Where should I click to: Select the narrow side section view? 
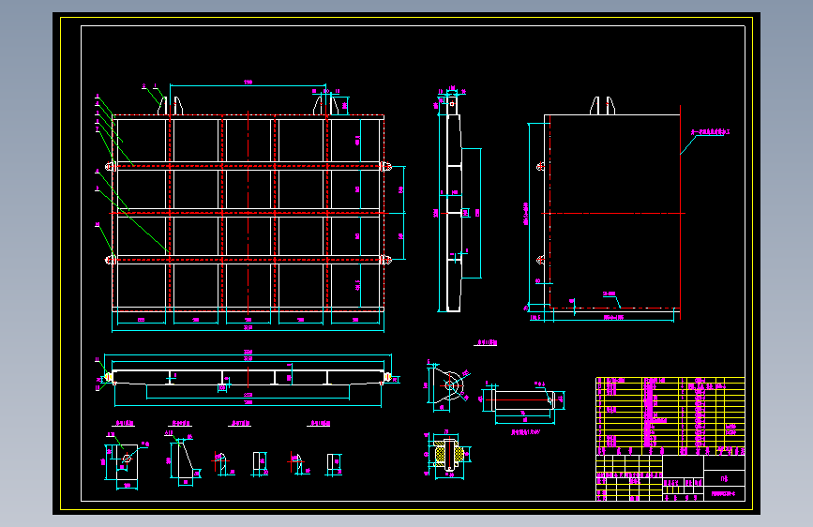click(x=453, y=204)
